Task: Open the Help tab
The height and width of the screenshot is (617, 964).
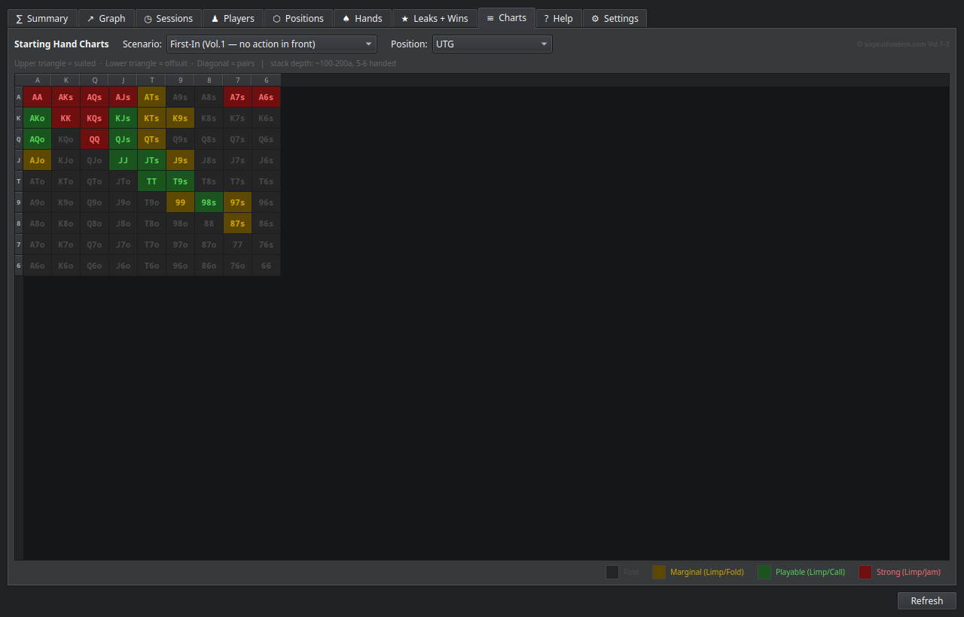Action: tap(559, 18)
